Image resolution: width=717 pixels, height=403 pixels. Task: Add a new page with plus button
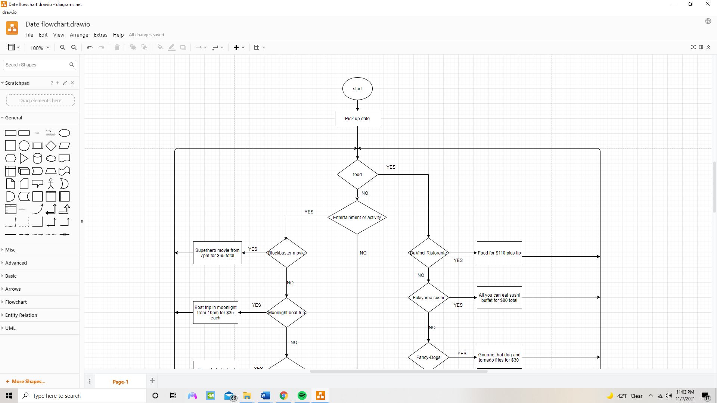pos(152,381)
